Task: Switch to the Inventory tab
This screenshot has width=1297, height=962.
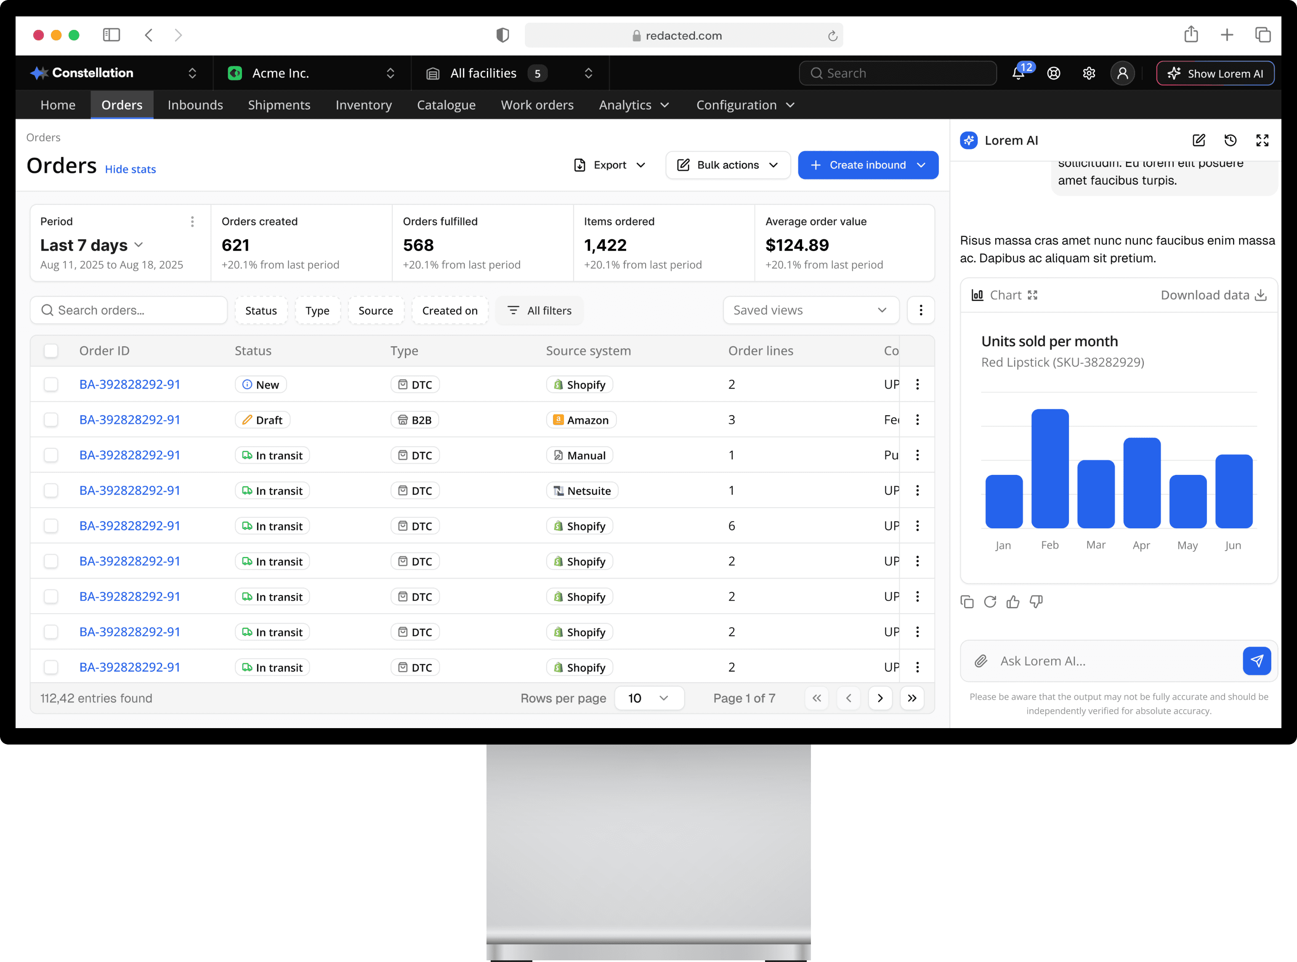Action: [x=363, y=105]
